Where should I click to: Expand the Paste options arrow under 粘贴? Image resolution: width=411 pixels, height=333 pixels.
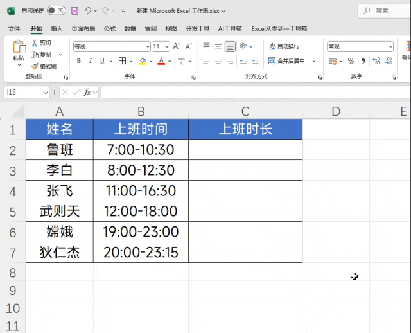(19, 65)
